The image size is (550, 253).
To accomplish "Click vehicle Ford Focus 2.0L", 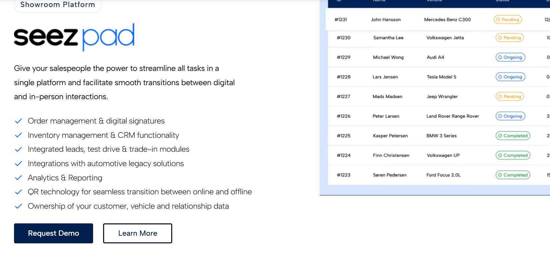I will 444,175.
